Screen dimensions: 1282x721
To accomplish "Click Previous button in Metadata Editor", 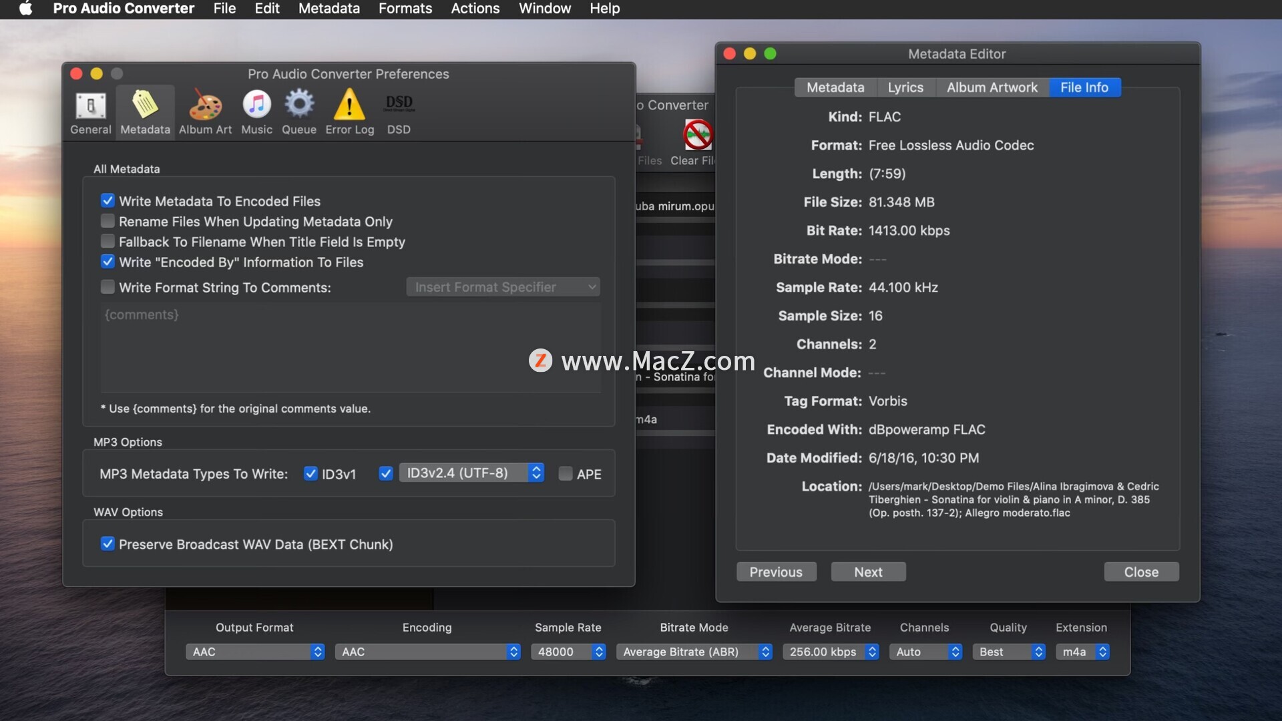I will [776, 572].
